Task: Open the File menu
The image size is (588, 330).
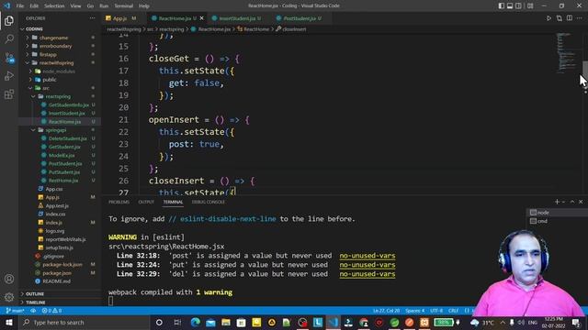Action: [x=20, y=6]
